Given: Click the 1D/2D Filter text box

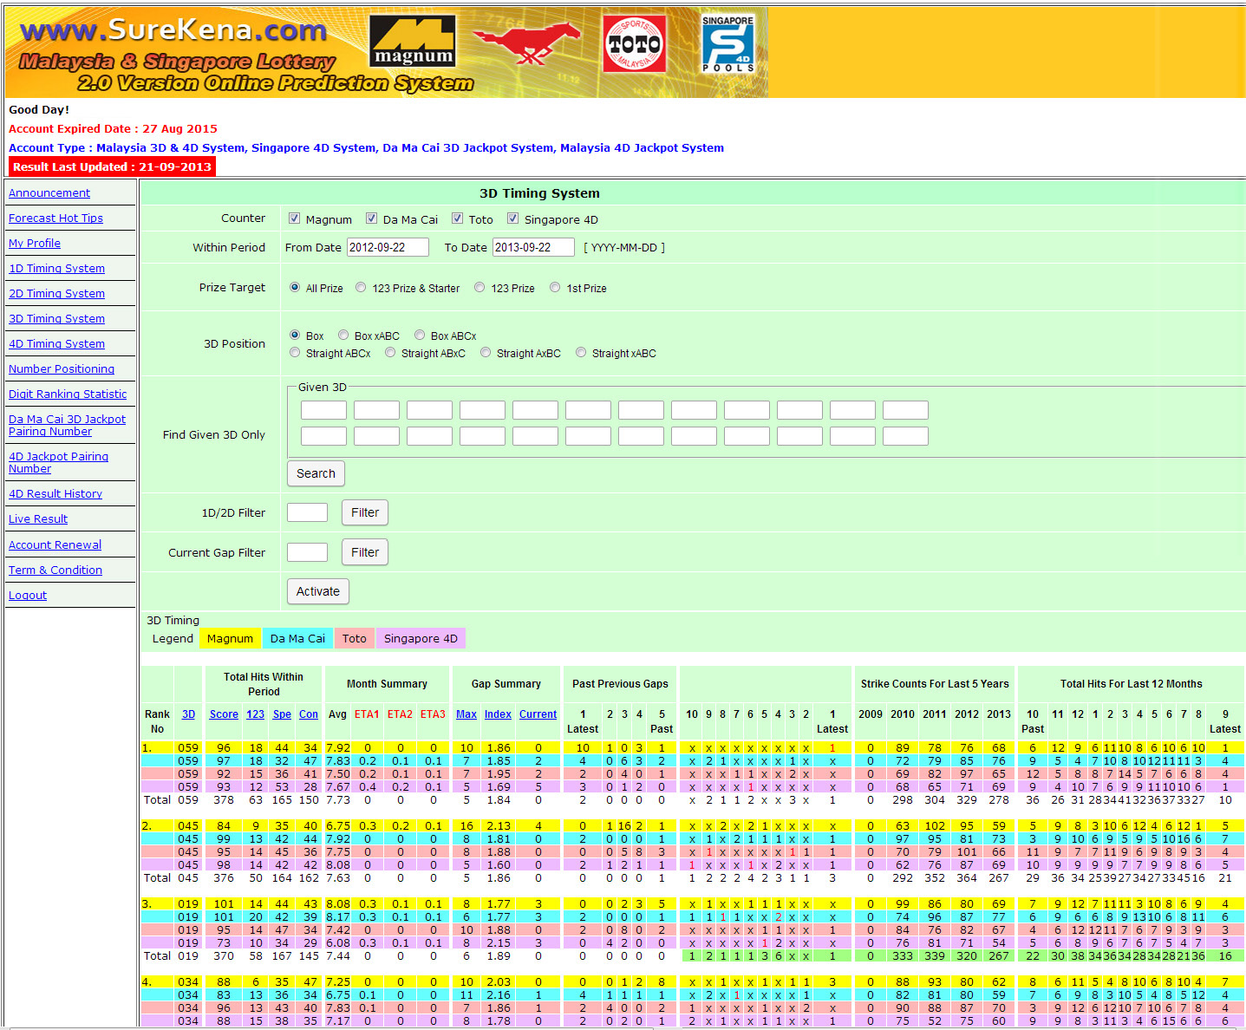Looking at the screenshot, I should pos(307,512).
